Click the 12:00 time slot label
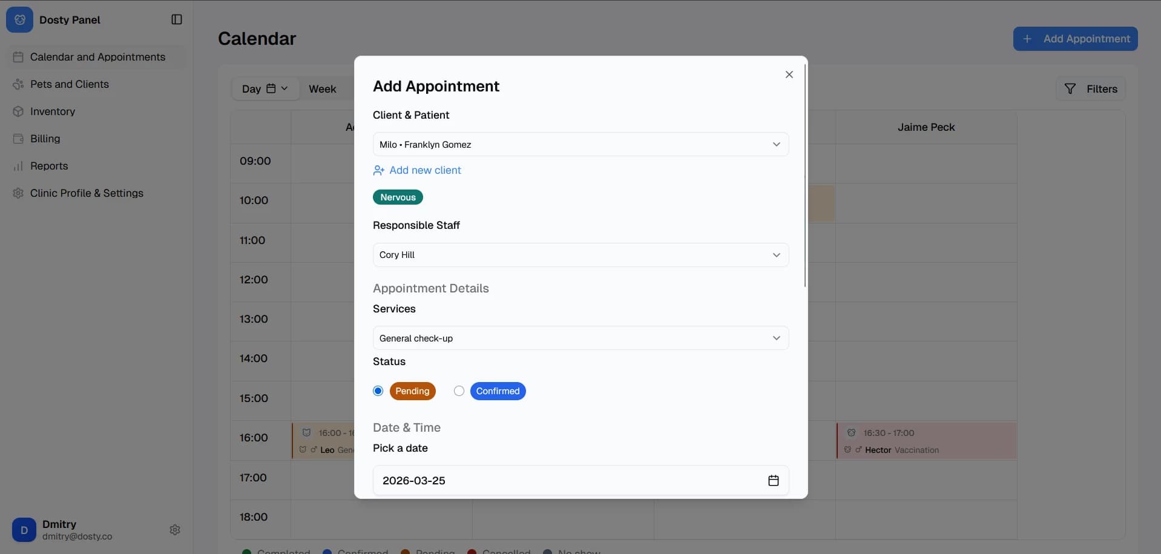Viewport: 1161px width, 554px height. coord(254,280)
